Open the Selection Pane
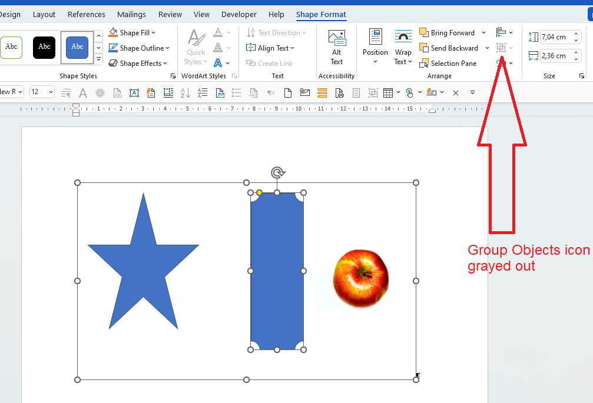Image resolution: width=593 pixels, height=403 pixels. [x=448, y=64]
